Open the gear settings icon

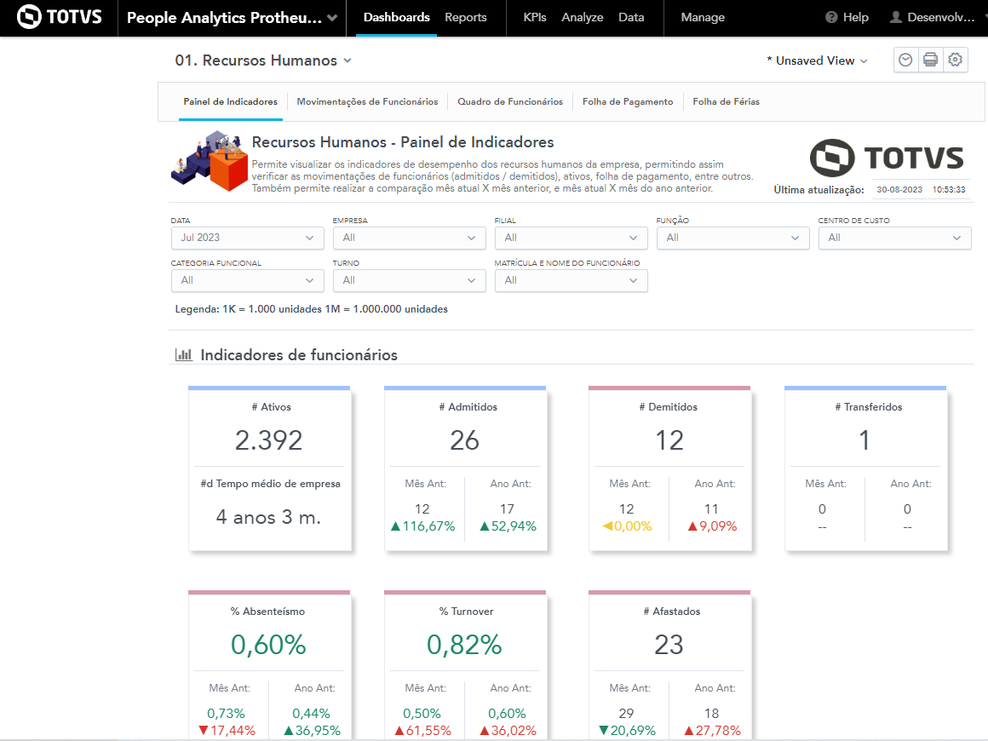pyautogui.click(x=956, y=60)
